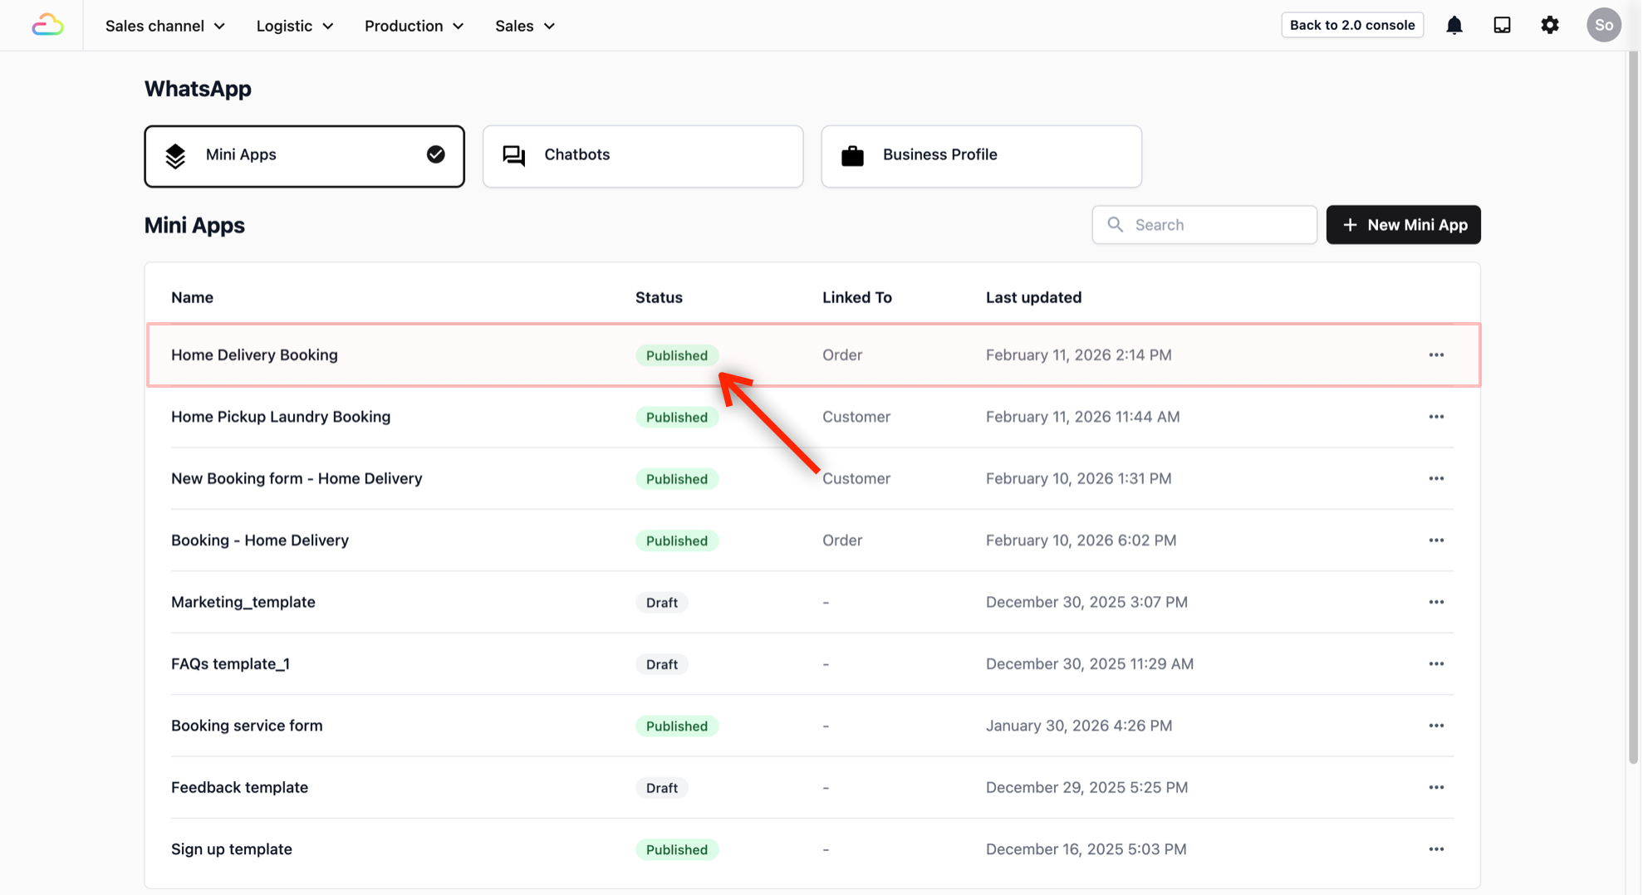Click Published badge for Sign up template
Viewport: 1643px width, 895px height.
click(677, 849)
